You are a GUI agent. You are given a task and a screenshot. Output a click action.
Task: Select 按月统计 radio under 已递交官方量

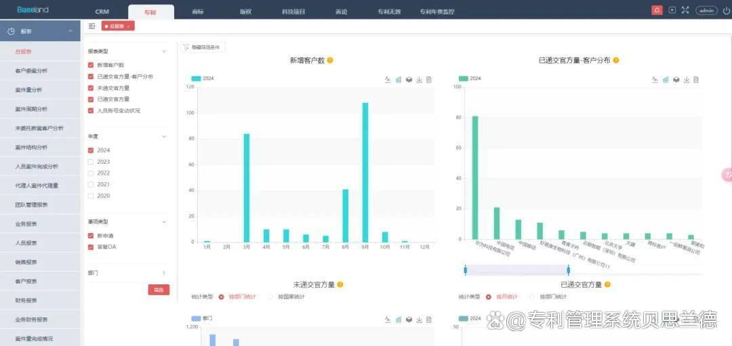tap(488, 297)
